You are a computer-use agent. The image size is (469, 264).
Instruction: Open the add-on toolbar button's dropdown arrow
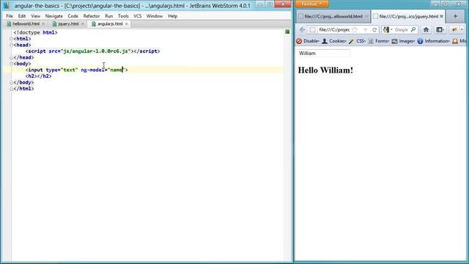(x=462, y=29)
